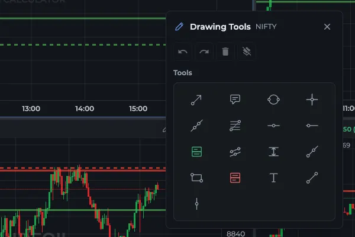Select the extended line with three points
Screen dimensions: 355x237
pos(196,126)
